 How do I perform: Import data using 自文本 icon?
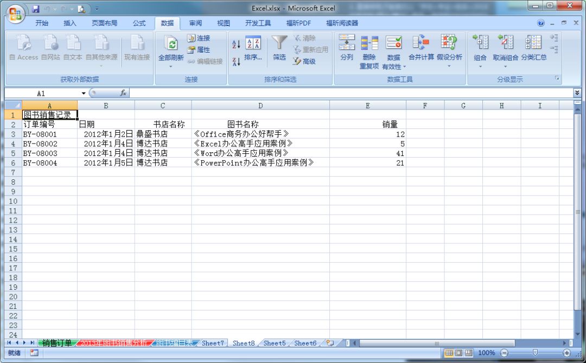coord(73,47)
